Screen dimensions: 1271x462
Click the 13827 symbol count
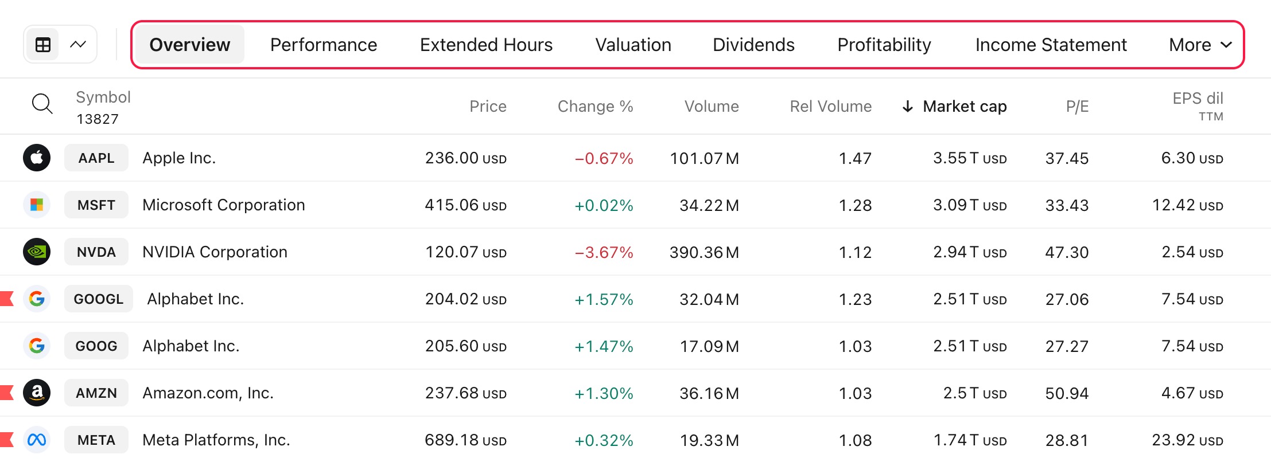click(98, 119)
